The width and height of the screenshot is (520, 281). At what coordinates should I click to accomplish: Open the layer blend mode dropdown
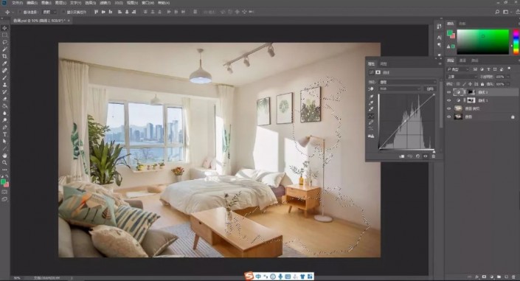tap(462, 77)
